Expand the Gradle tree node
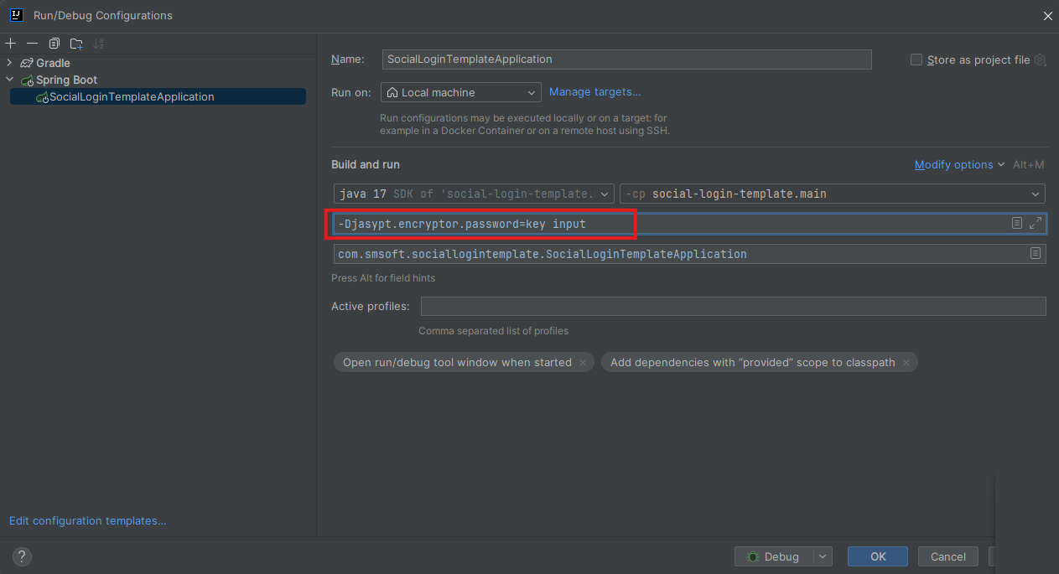This screenshot has width=1059, height=574. 9,63
